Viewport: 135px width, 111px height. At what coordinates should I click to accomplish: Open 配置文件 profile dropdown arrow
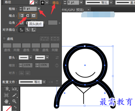[44, 82]
